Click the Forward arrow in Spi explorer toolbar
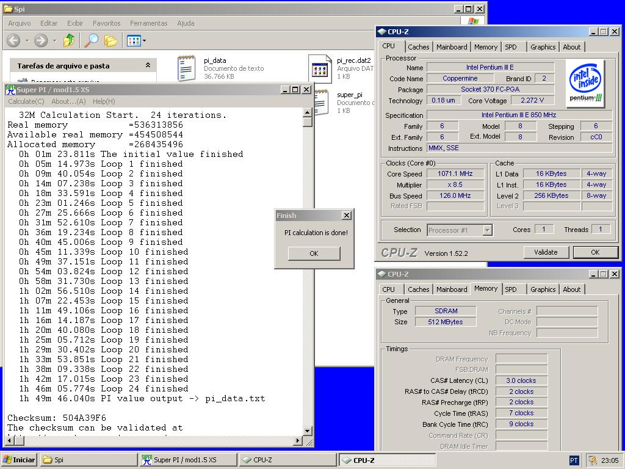 coord(41,40)
